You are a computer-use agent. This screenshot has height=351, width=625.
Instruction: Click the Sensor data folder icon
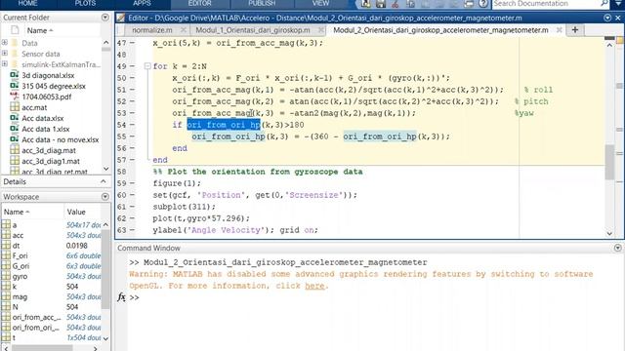(15, 54)
